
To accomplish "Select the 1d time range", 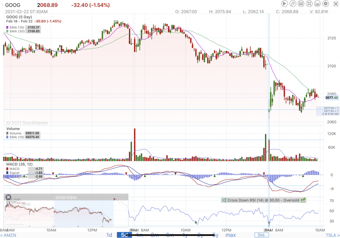I will [x=109, y=235].
